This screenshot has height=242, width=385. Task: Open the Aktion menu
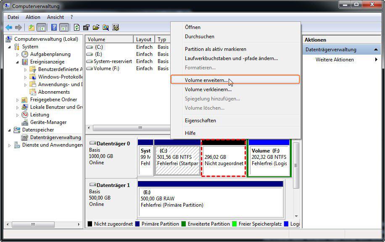point(33,17)
